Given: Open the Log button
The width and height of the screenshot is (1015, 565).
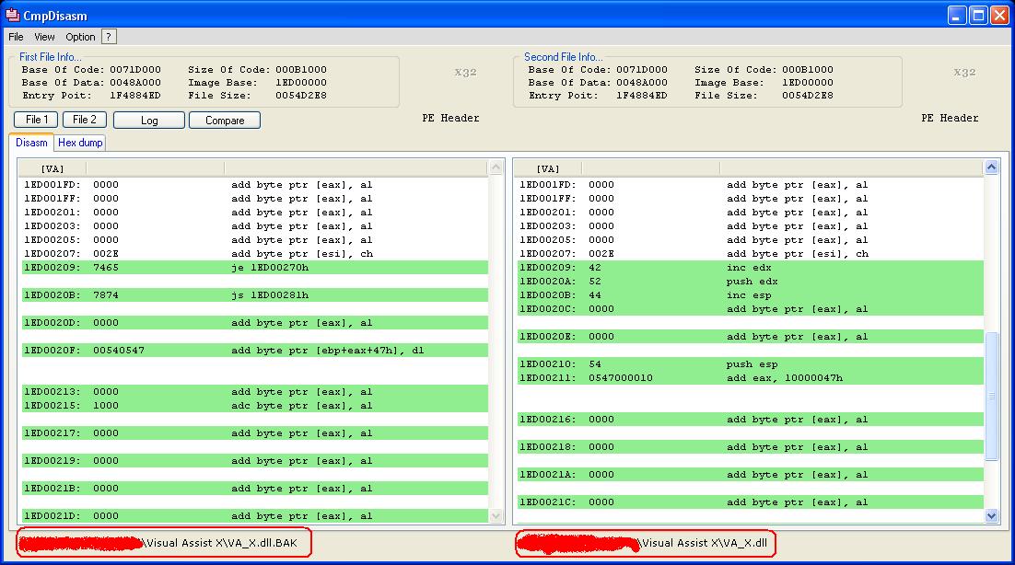Looking at the screenshot, I should tap(149, 121).
